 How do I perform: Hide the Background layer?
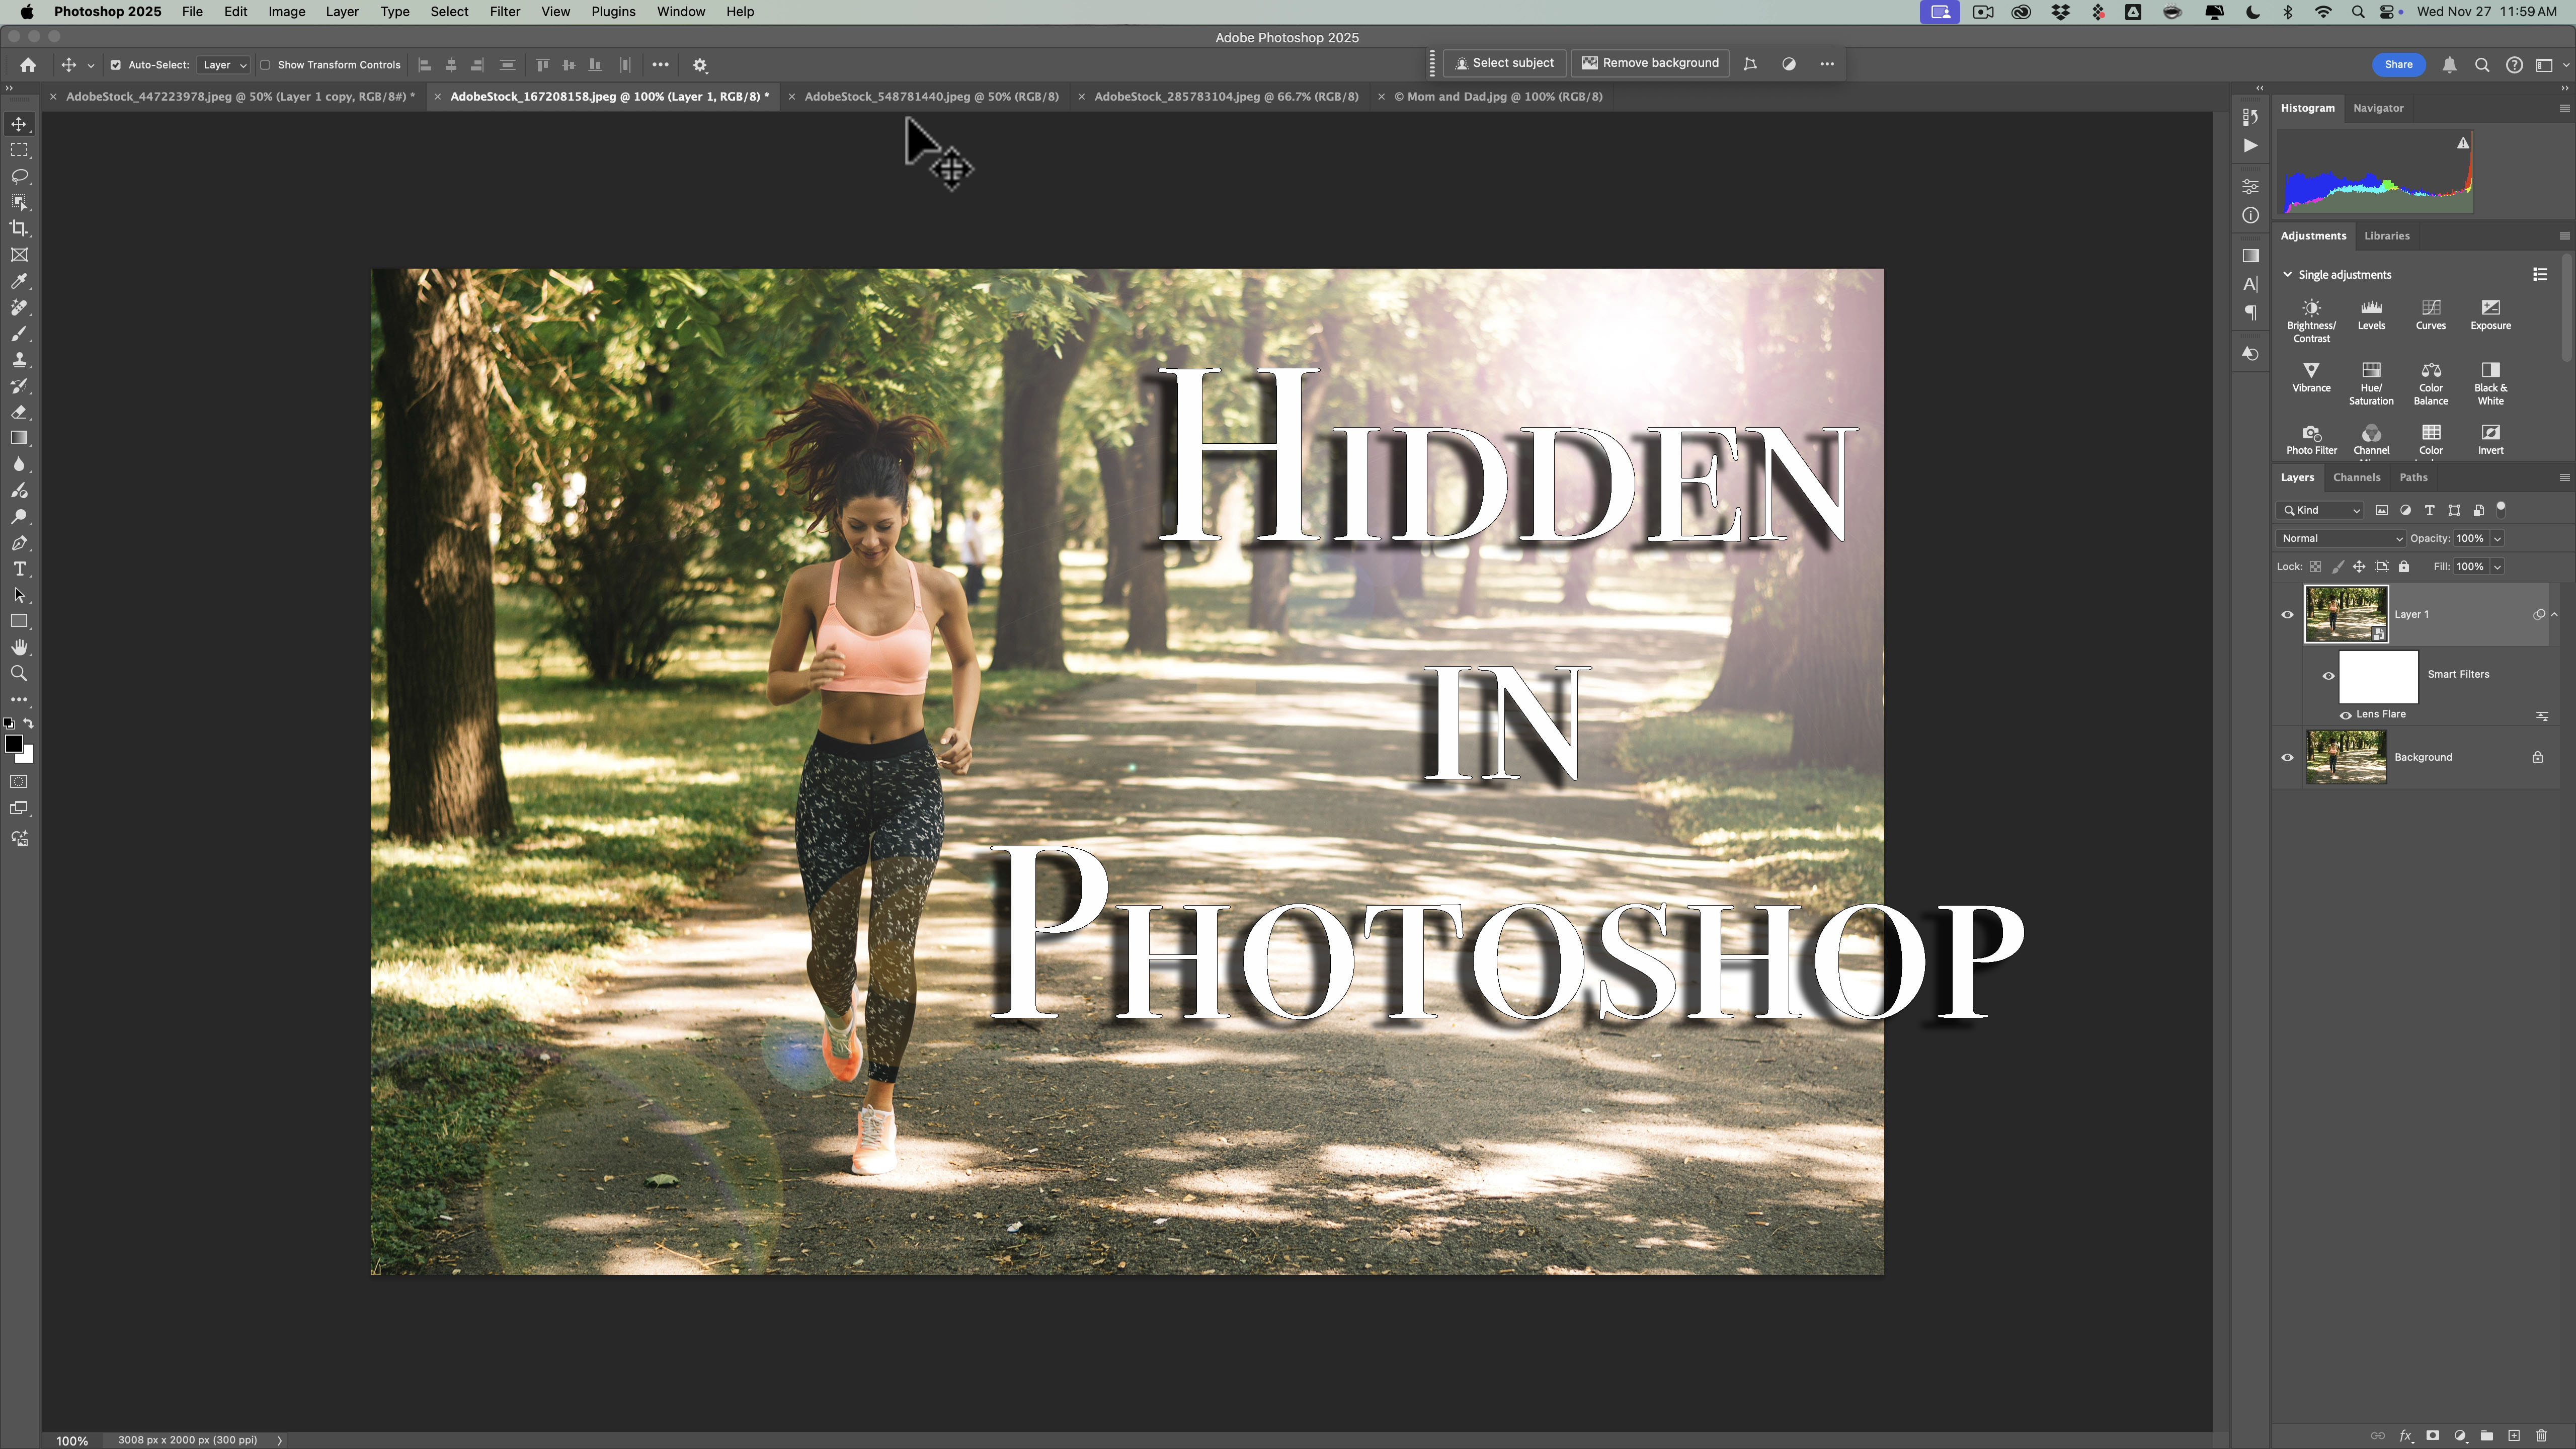2287,758
